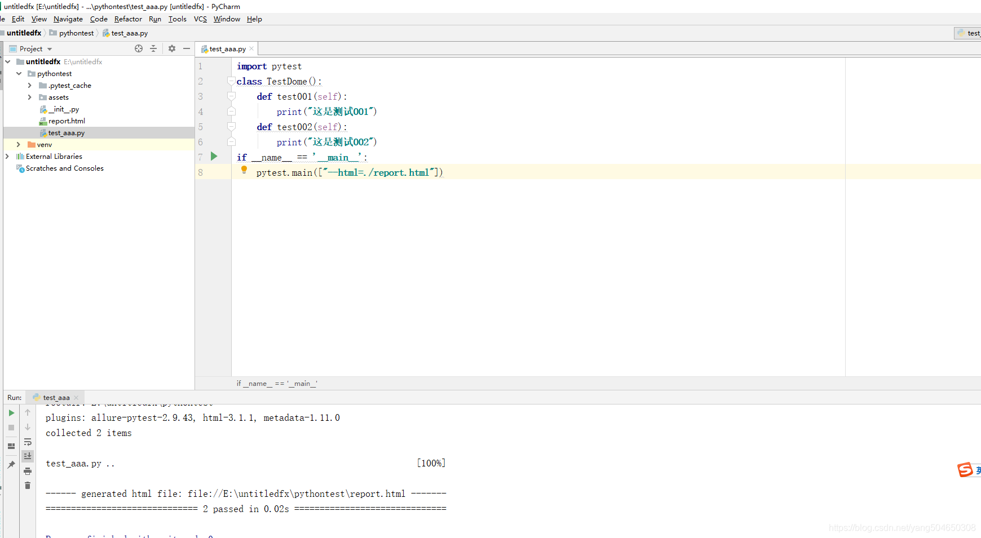The height and width of the screenshot is (538, 981).
Task: Move down the stack trace arrow
Action: point(28,427)
